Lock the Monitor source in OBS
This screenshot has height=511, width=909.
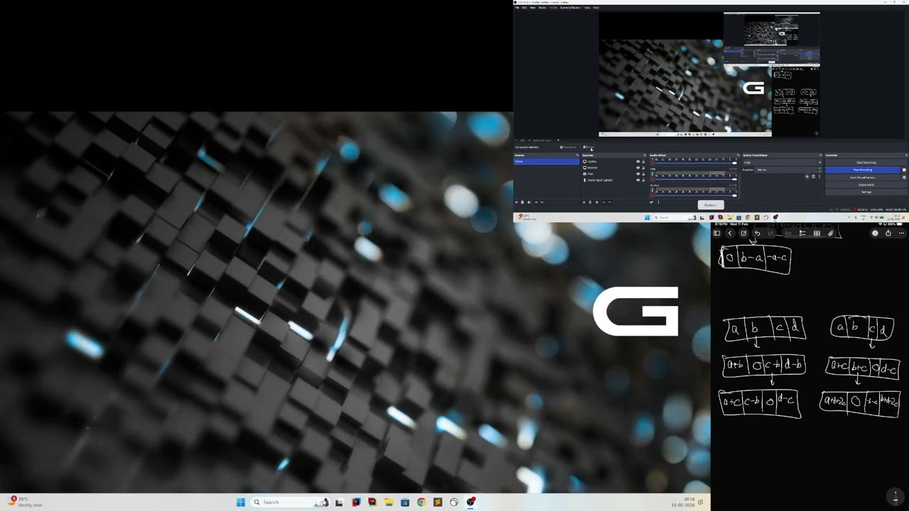[643, 167]
